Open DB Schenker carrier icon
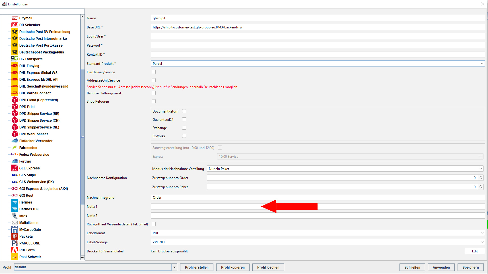488x274 pixels. click(15, 25)
